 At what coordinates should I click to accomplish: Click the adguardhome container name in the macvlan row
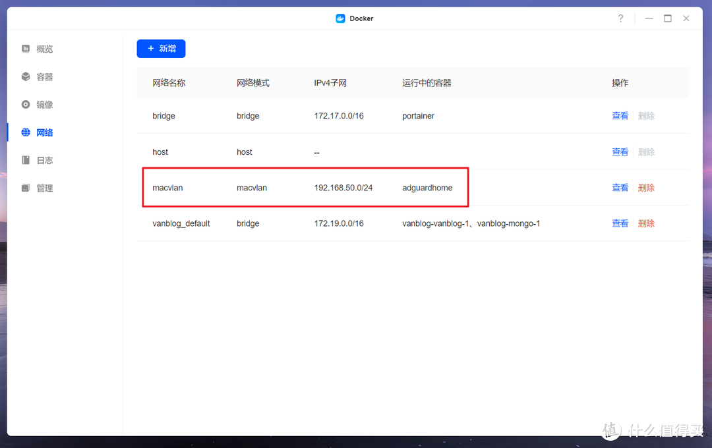coord(427,187)
